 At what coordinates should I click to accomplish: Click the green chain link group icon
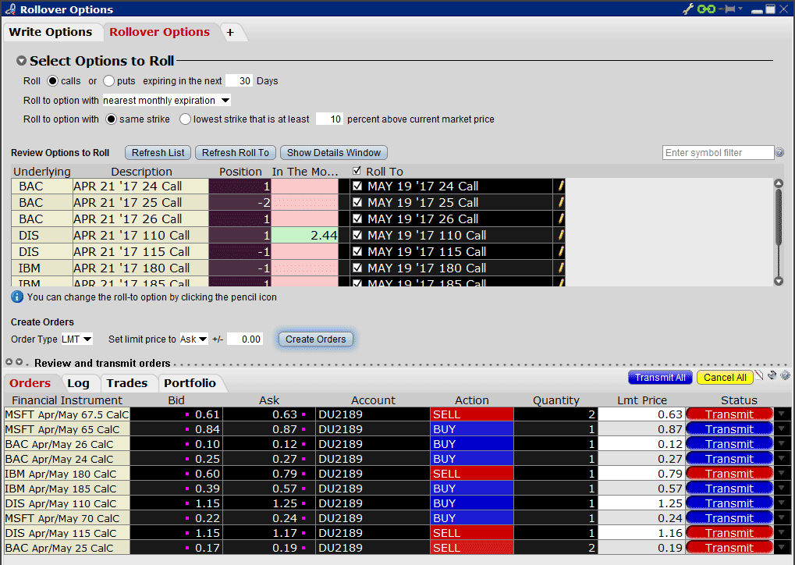coord(706,9)
